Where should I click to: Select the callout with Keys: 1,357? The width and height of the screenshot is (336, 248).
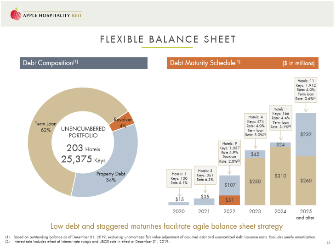point(229,152)
